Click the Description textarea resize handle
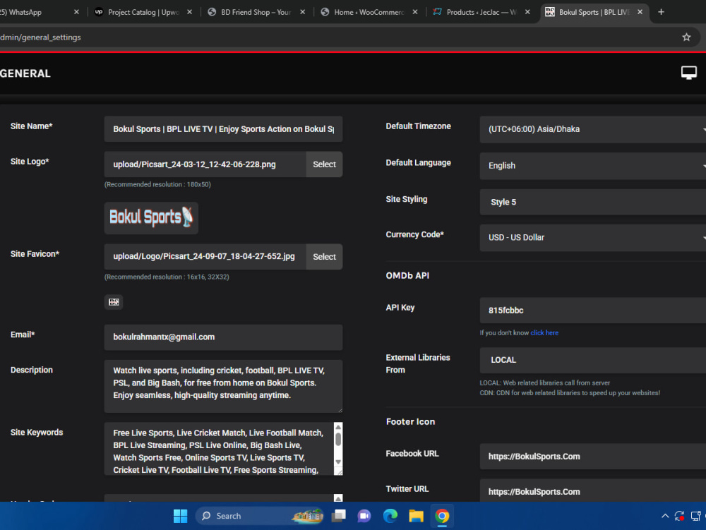This screenshot has height=530, width=706. click(x=340, y=409)
